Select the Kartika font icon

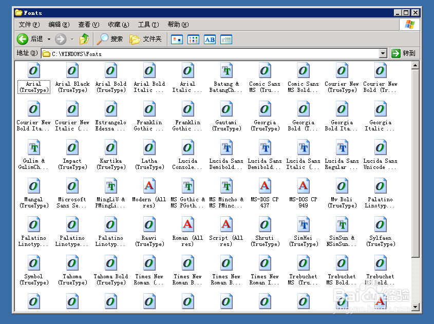[x=111, y=147]
